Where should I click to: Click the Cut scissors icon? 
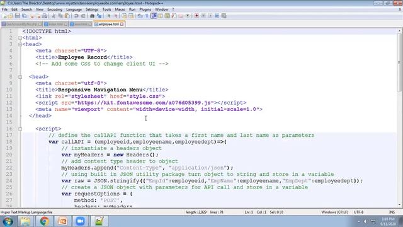tap(54, 16)
